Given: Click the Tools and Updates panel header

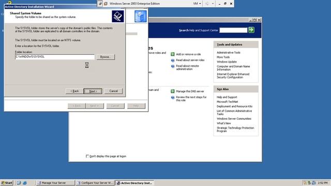Looking at the screenshot, I should coord(236,44).
